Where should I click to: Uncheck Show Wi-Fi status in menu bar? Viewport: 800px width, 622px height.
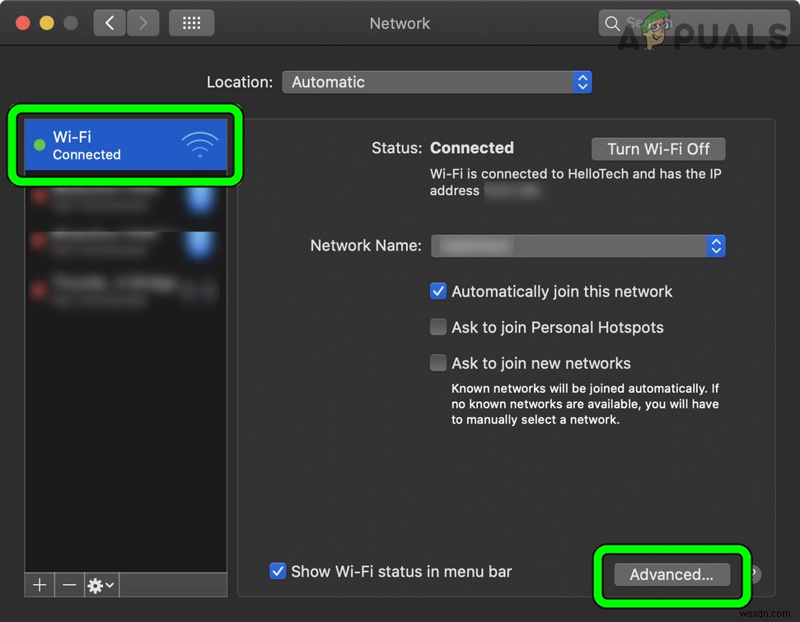point(278,571)
